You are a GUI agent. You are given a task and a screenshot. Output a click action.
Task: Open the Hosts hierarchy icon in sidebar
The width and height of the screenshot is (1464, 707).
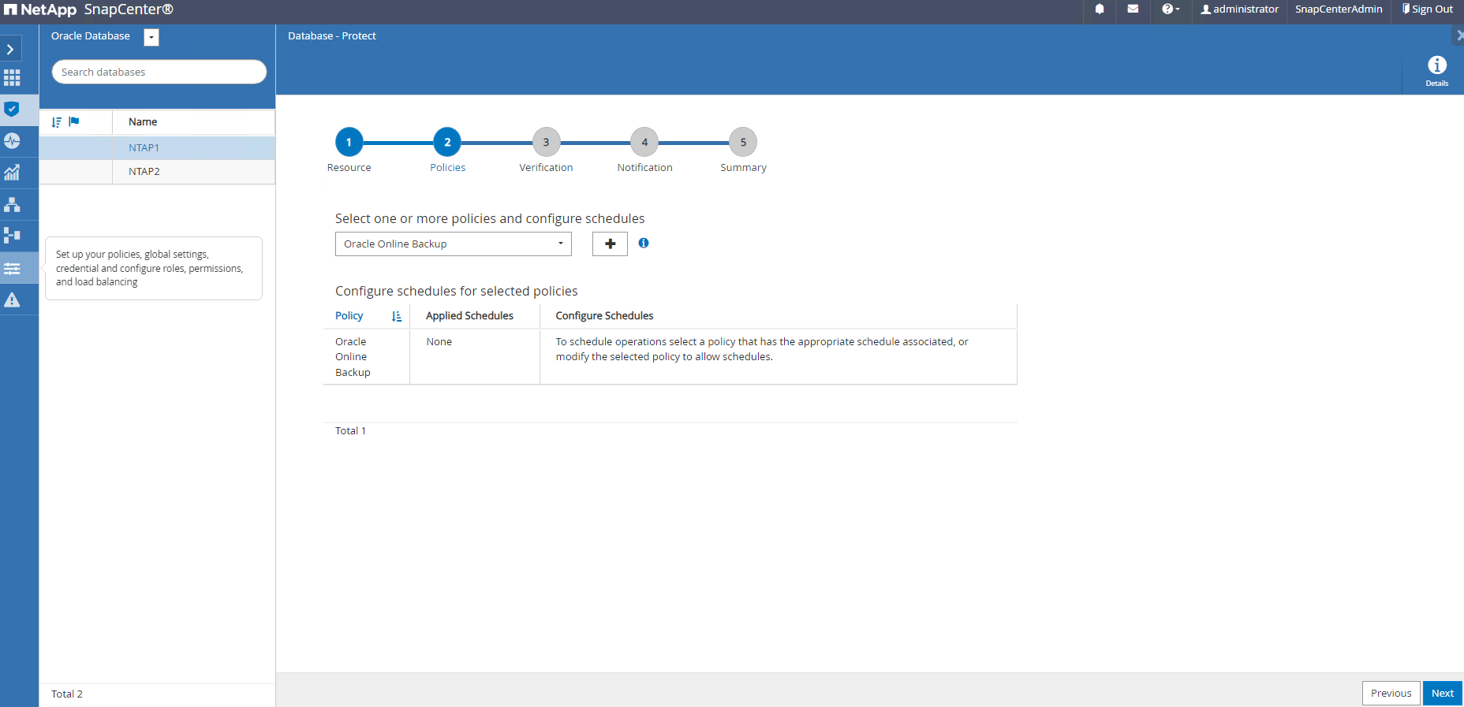coord(12,204)
